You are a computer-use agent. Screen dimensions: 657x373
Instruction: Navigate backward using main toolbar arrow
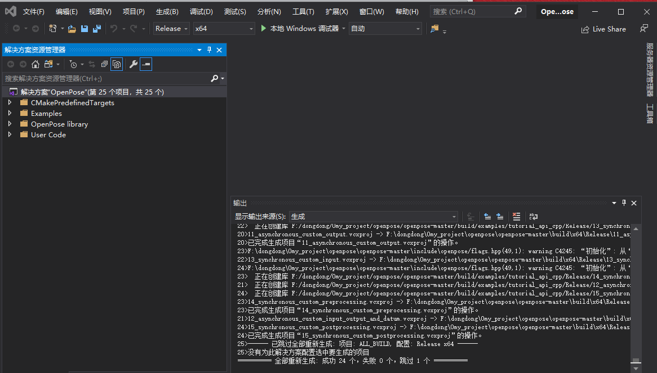click(16, 29)
